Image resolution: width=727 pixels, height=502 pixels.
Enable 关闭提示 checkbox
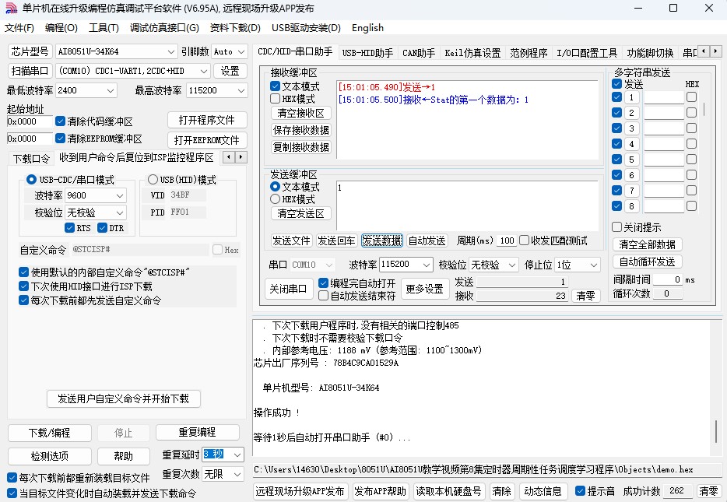tap(616, 226)
